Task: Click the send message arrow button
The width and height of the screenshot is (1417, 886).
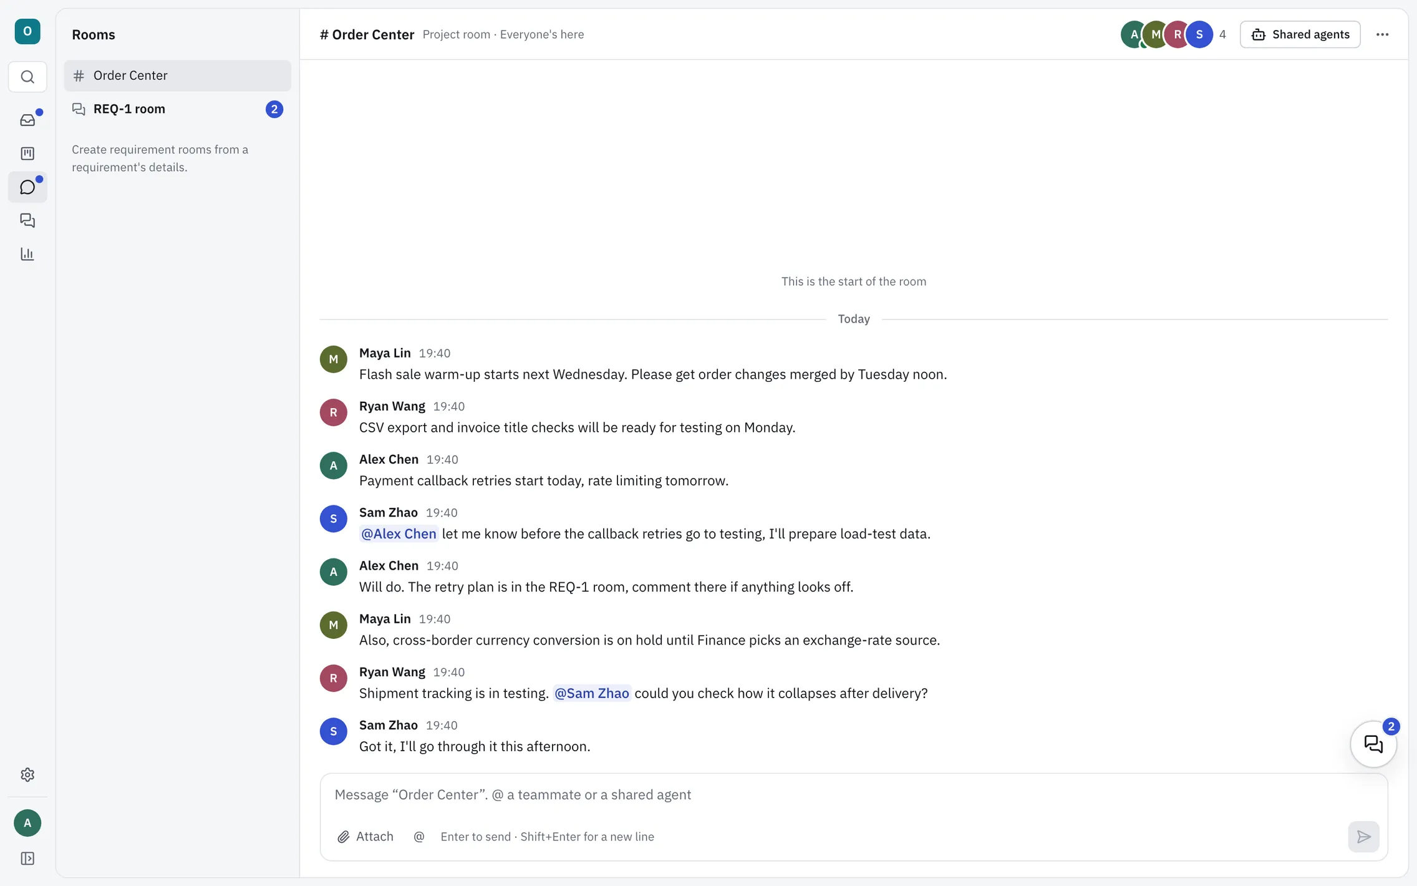Action: [x=1363, y=837]
